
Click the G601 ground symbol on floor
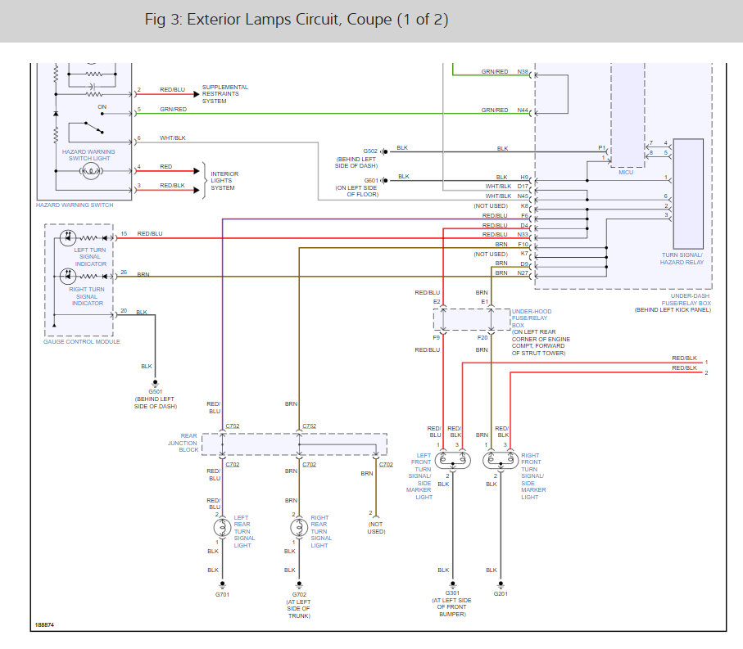[384, 180]
